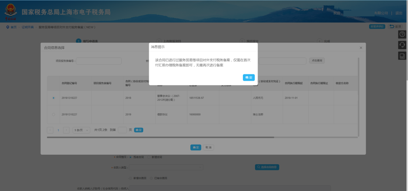Open the 5条/页 page size dropdown
The image size is (408, 191).
(81, 130)
